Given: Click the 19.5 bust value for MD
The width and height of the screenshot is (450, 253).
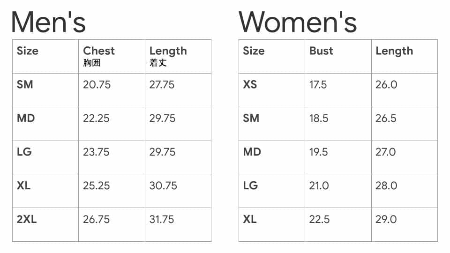Looking at the screenshot, I should point(319,152).
